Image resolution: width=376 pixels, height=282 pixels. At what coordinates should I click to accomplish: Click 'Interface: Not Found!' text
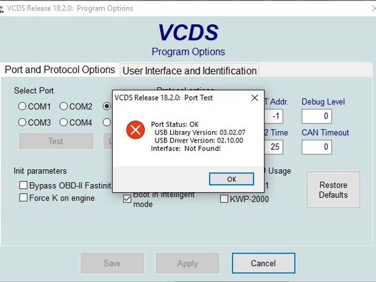[186, 149]
